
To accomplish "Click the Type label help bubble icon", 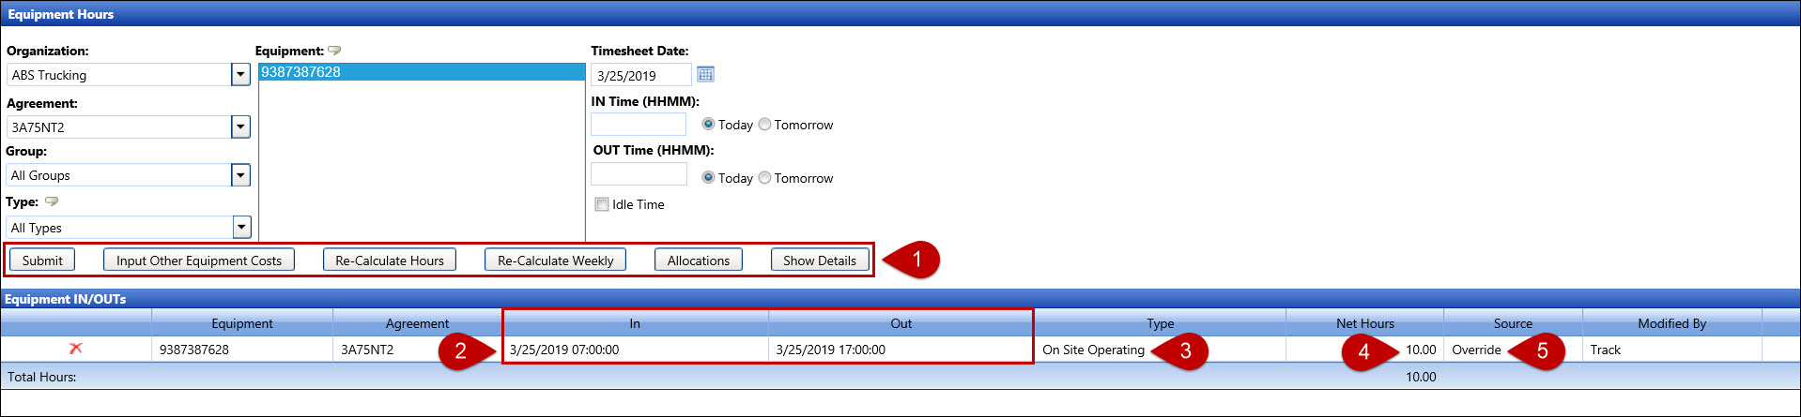I will pyautogui.click(x=52, y=201).
